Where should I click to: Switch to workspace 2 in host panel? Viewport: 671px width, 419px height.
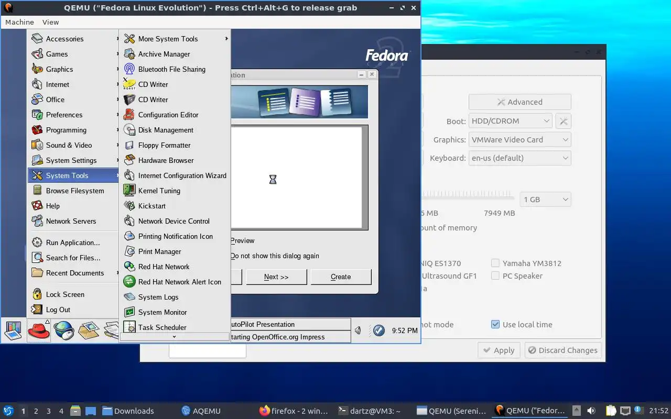point(36,411)
